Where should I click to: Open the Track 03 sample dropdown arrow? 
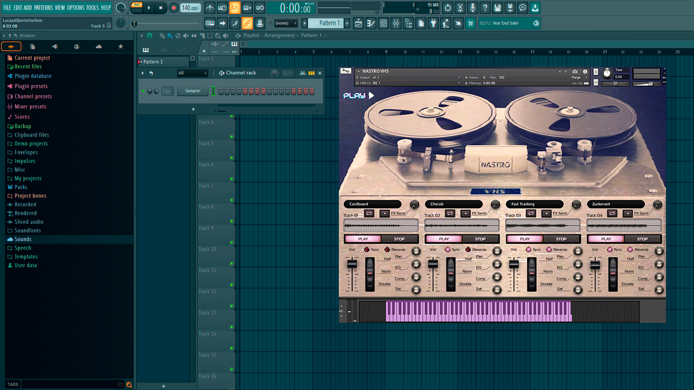(x=546, y=213)
